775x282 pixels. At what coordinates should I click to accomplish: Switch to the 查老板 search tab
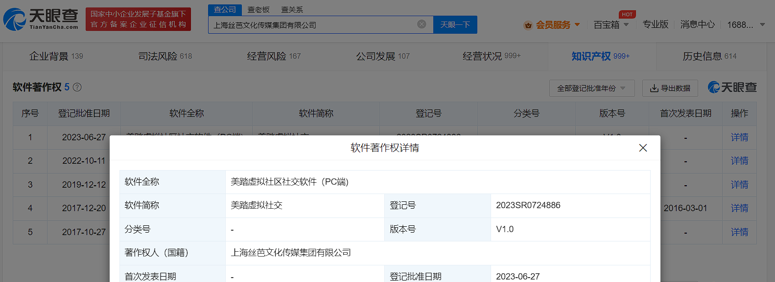coord(258,10)
